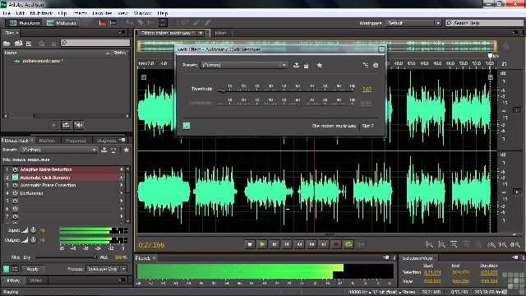
Task: Toggle power state of Click Remover dialog
Action: (187, 126)
